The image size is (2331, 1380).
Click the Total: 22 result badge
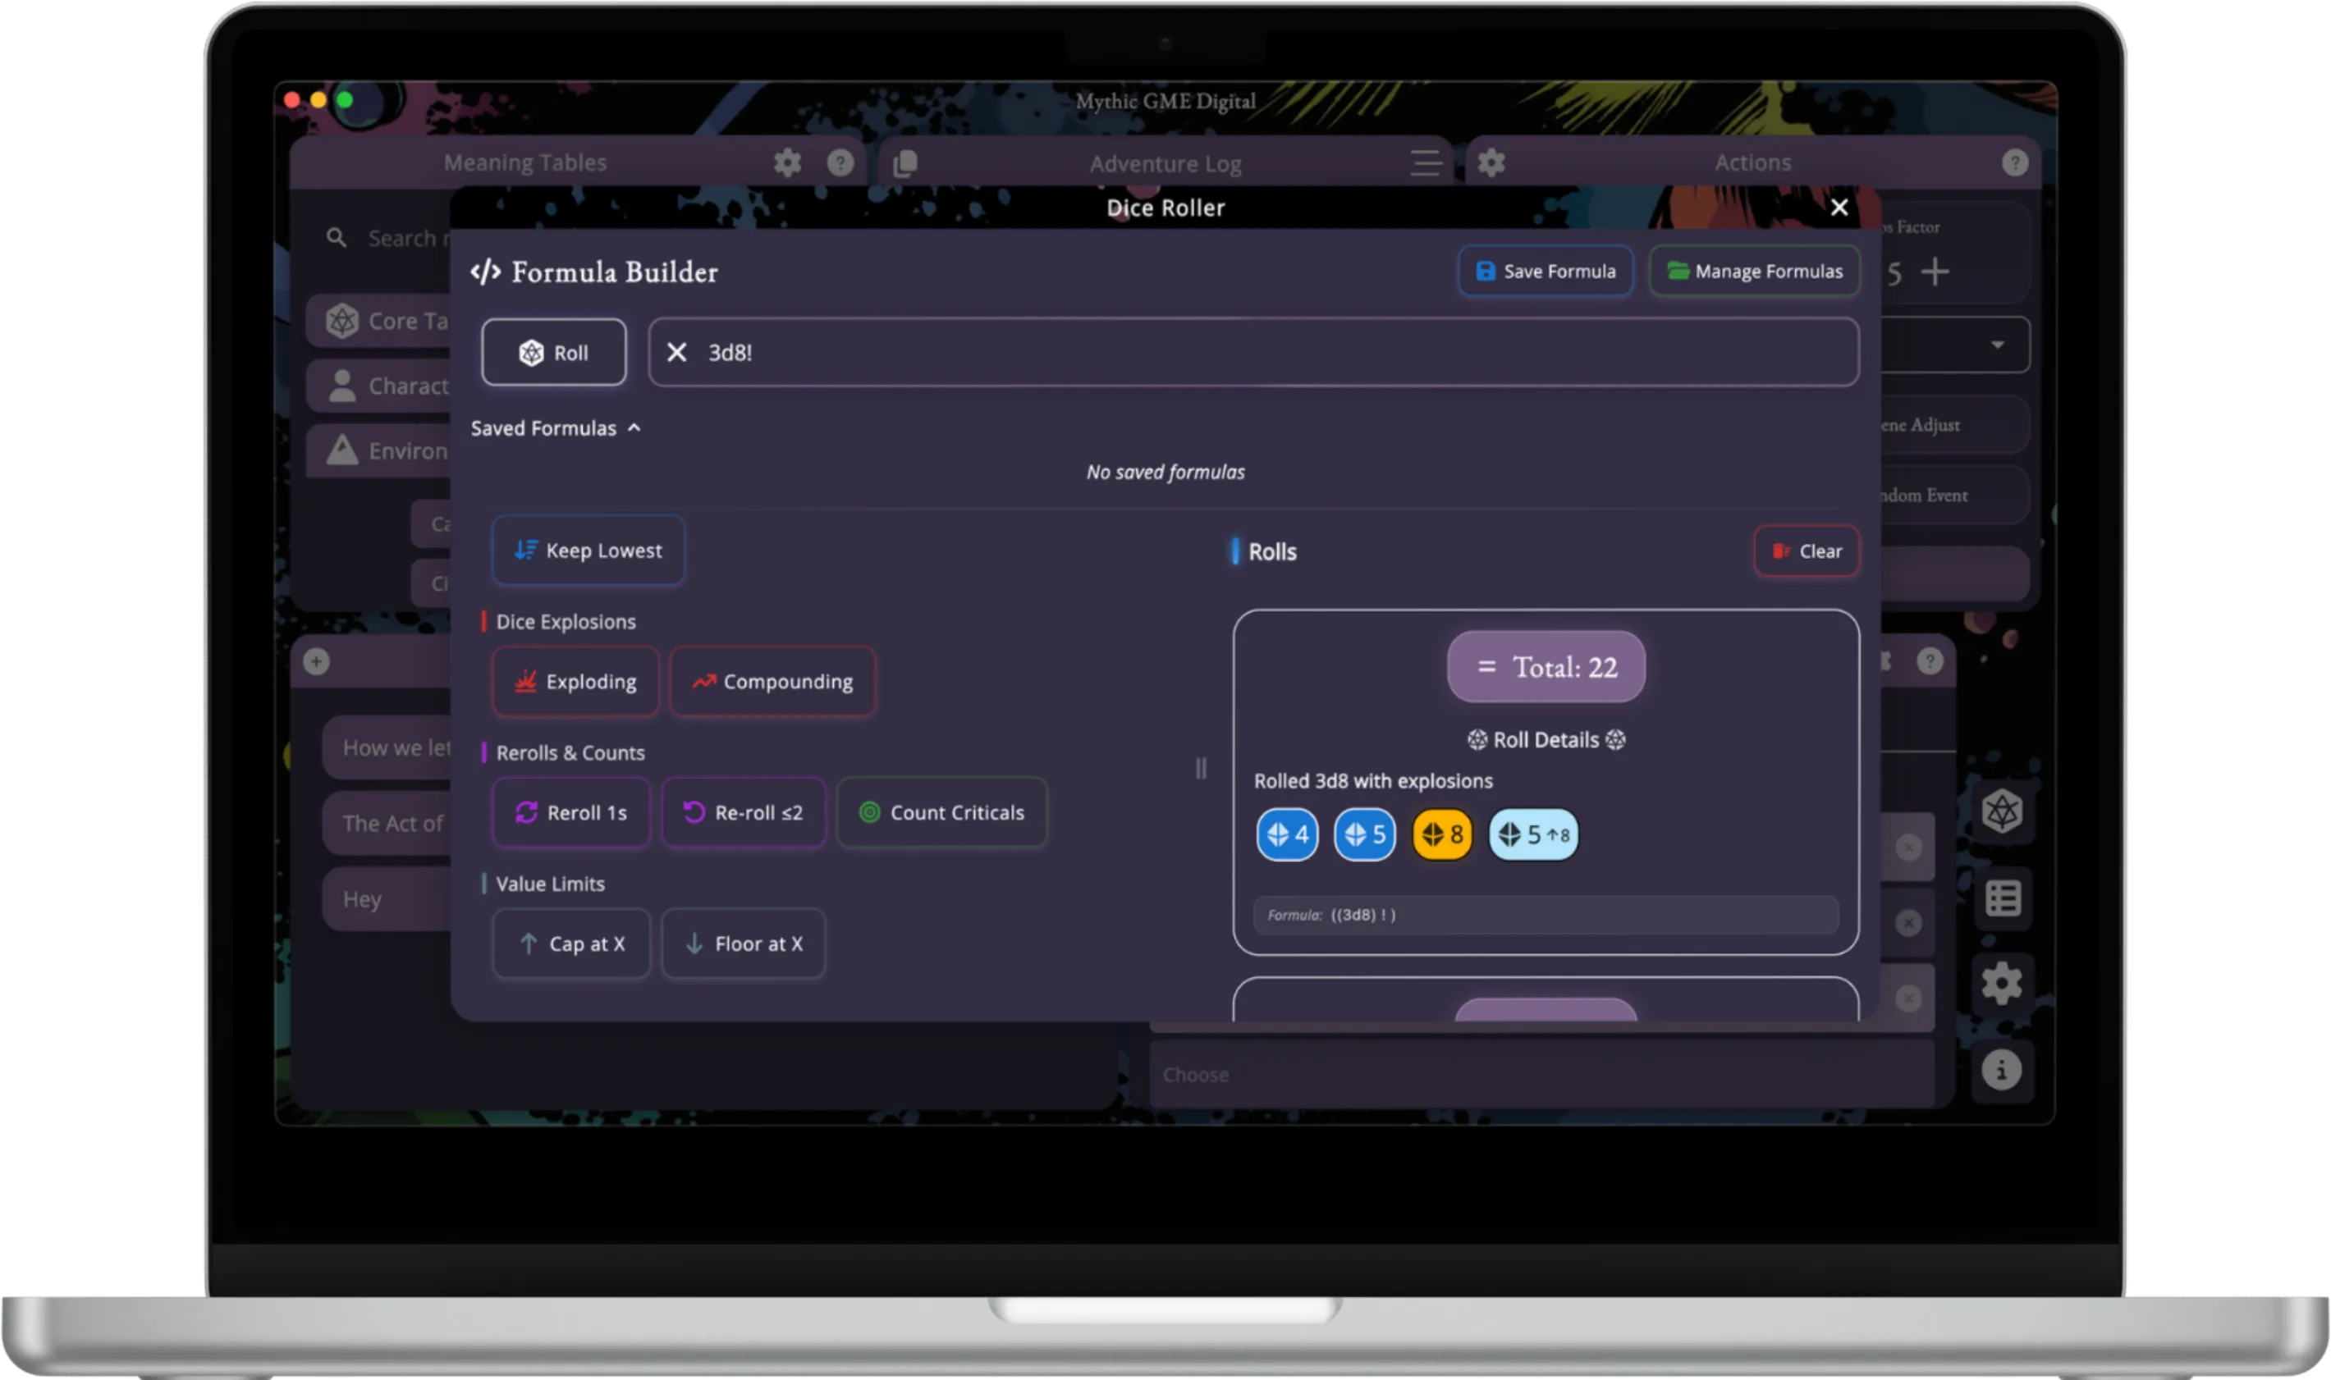[x=1546, y=667]
